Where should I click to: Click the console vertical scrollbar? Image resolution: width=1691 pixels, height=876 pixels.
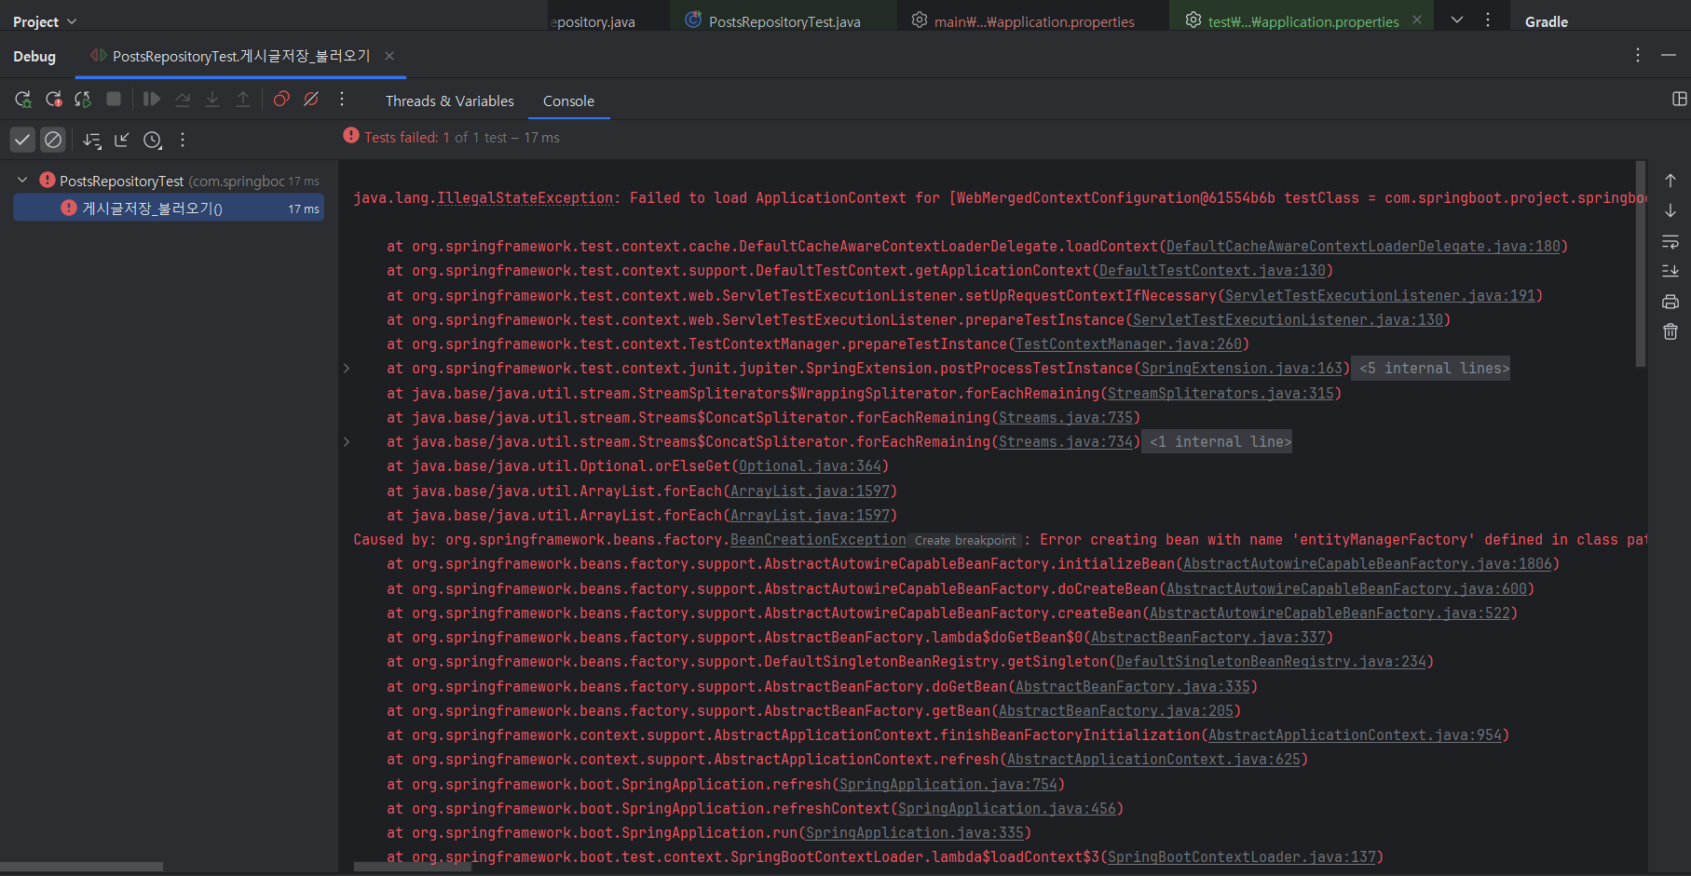(1641, 264)
